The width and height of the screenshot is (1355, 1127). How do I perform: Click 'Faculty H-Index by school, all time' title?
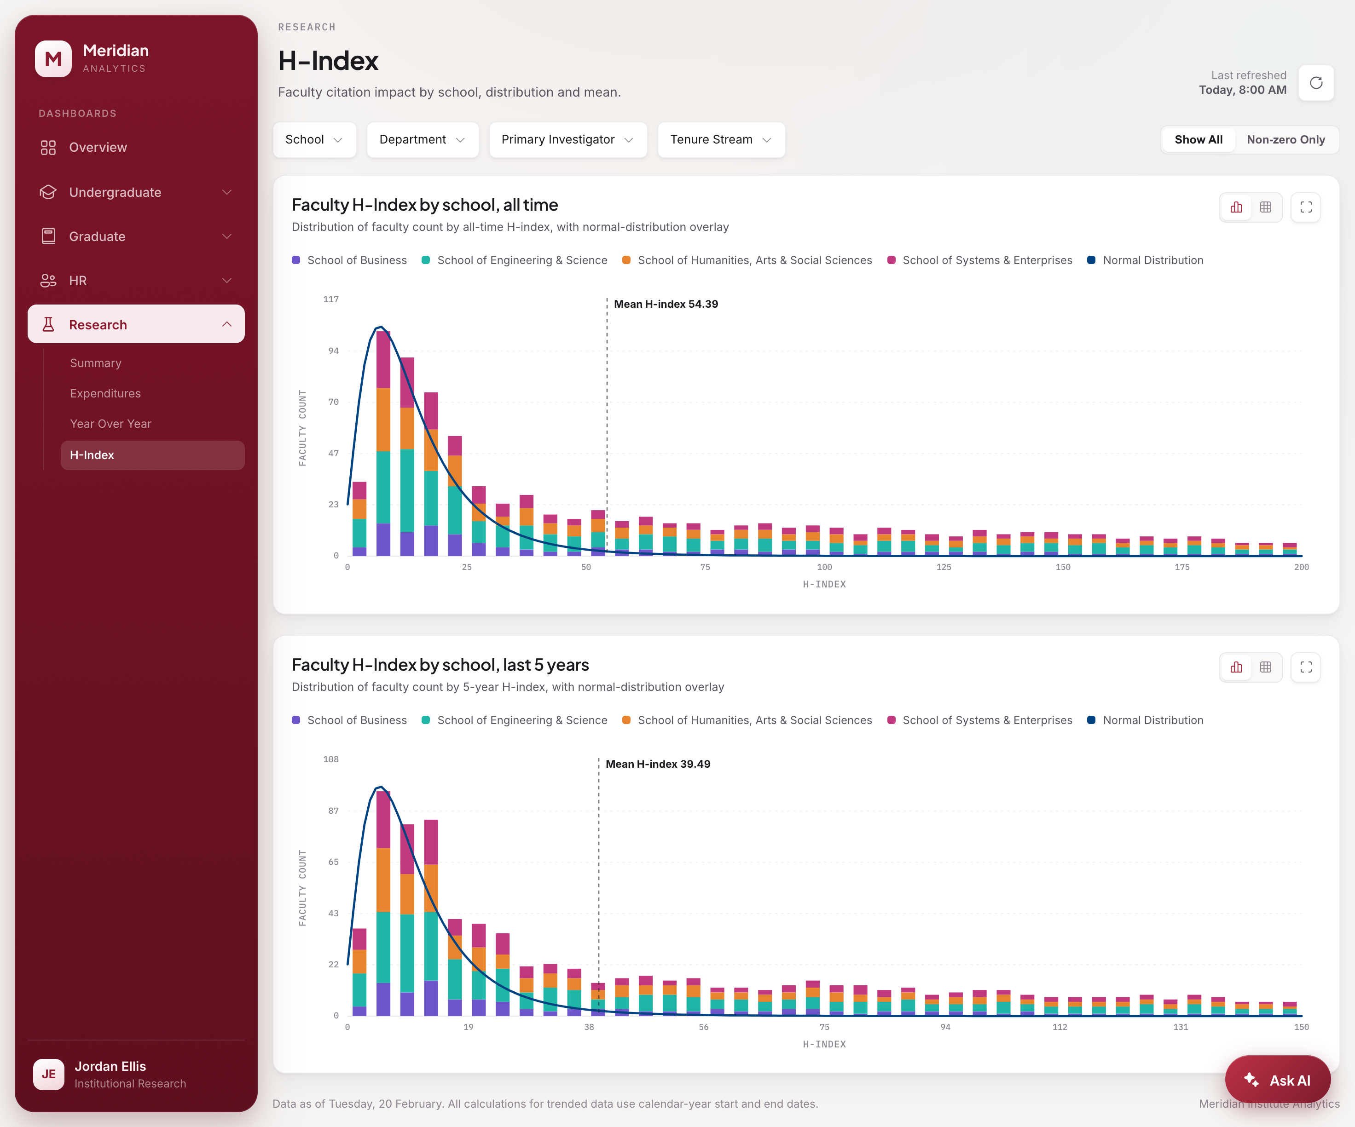click(x=424, y=205)
